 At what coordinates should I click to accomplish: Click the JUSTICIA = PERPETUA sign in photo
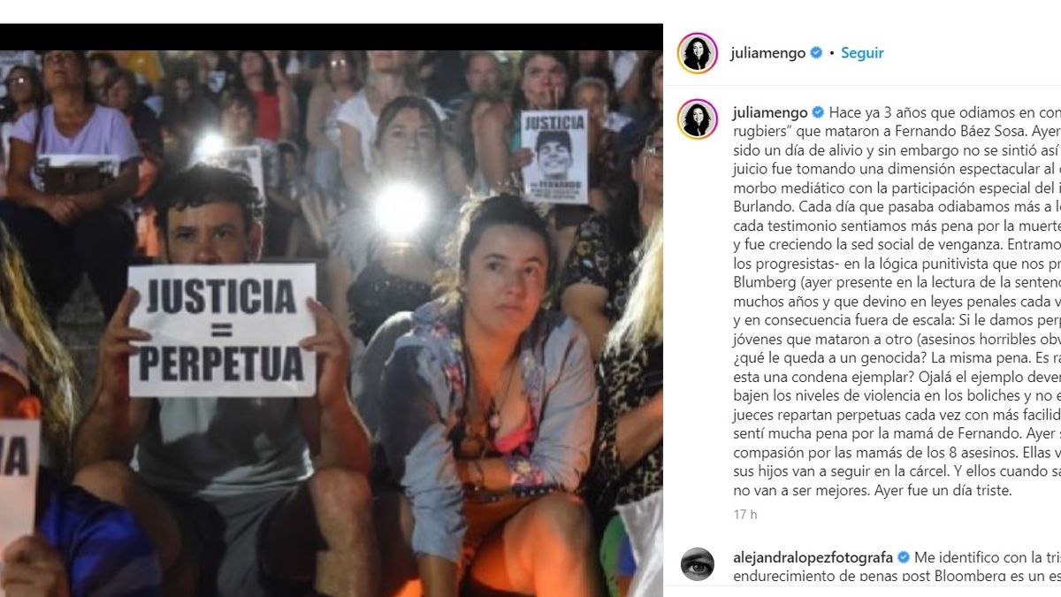coord(222,330)
